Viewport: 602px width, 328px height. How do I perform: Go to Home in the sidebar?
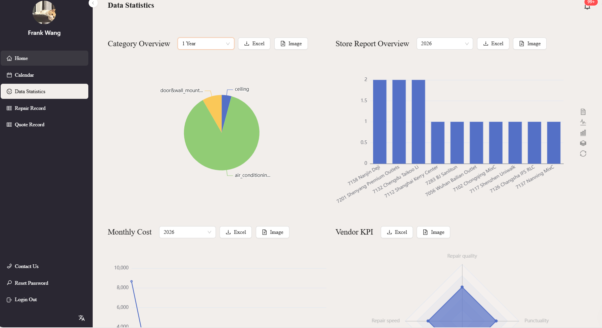coord(44,58)
